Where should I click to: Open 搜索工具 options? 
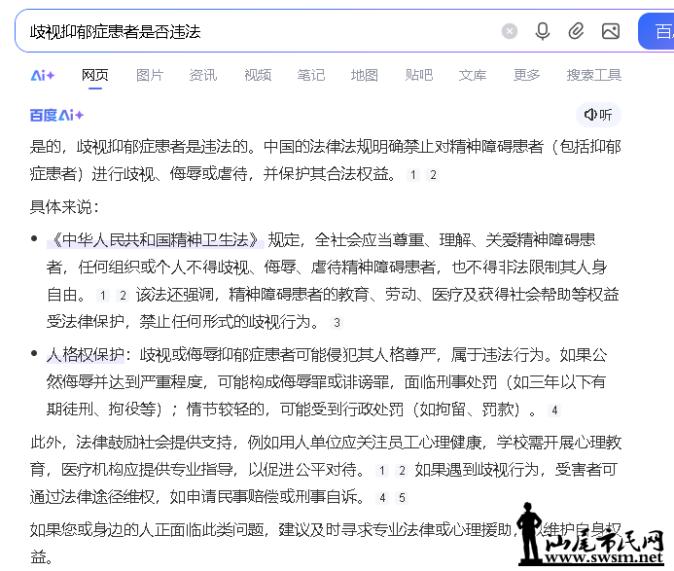pyautogui.click(x=594, y=75)
